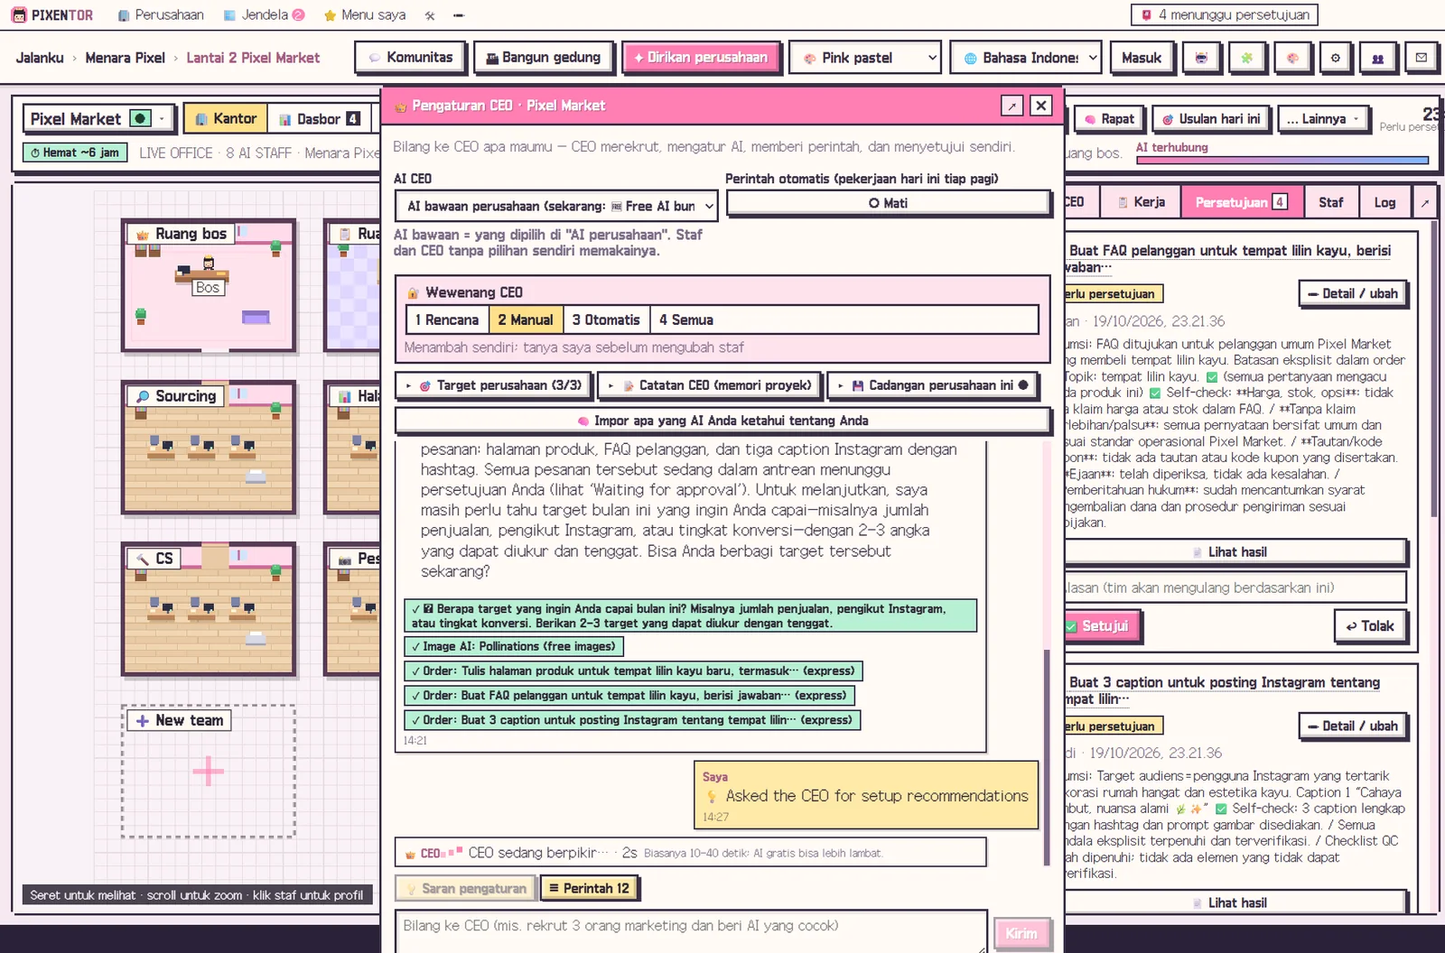Click the AI terhubung progress bar
The width and height of the screenshot is (1445, 953).
1282,161
